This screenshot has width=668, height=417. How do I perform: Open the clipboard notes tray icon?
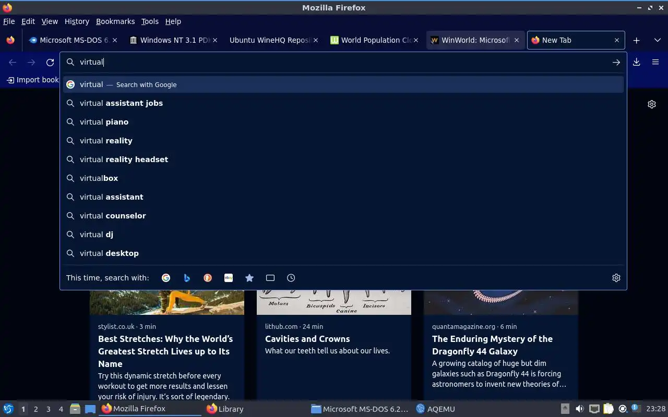click(x=609, y=409)
